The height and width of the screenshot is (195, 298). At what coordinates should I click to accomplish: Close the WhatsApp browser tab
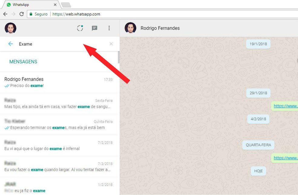click(x=55, y=5)
